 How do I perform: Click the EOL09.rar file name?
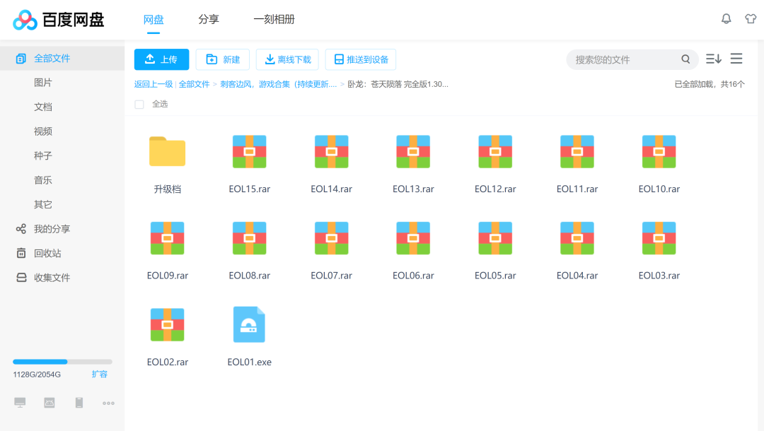167,276
